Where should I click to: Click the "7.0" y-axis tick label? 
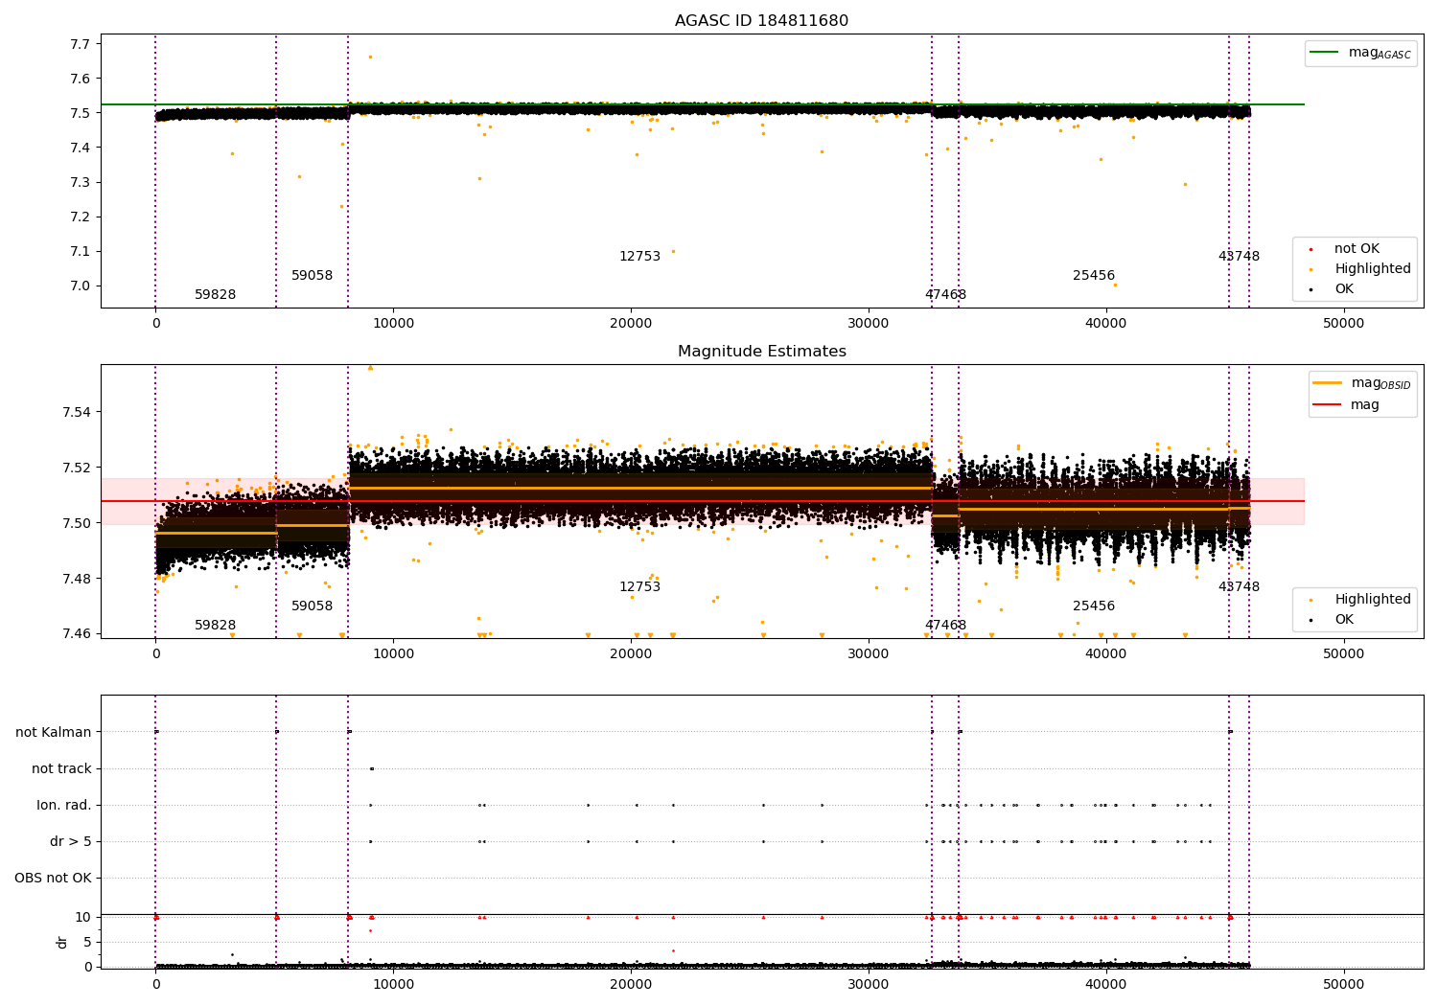(81, 286)
